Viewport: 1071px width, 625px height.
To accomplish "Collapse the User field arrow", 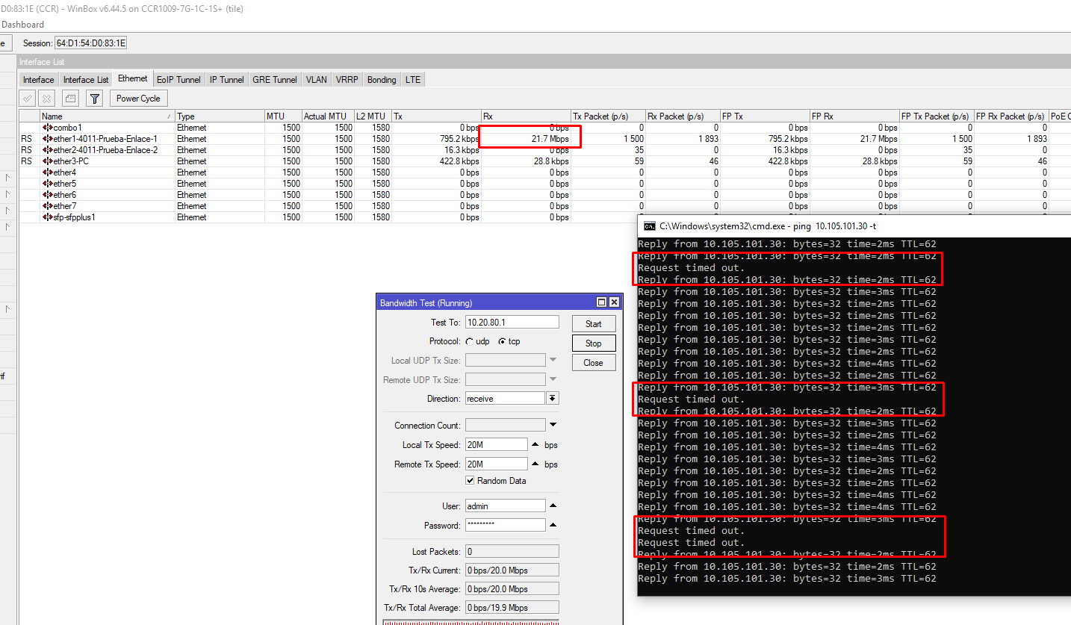I will point(553,506).
